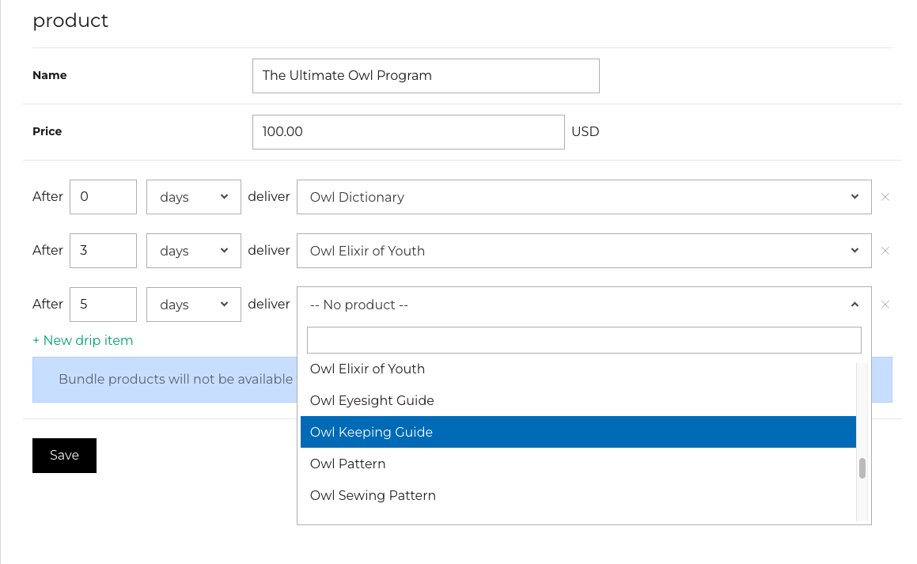
Task: Select Owl Sewing Pattern option
Action: [578, 495]
